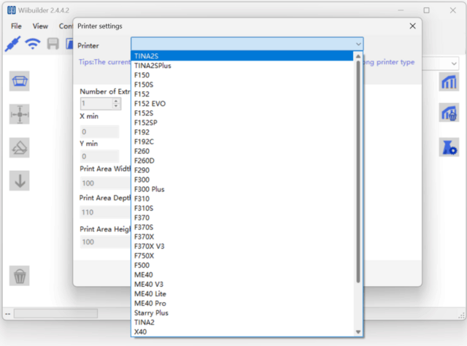
Task: Click the Number of Extruders stepper
Action: point(116,104)
